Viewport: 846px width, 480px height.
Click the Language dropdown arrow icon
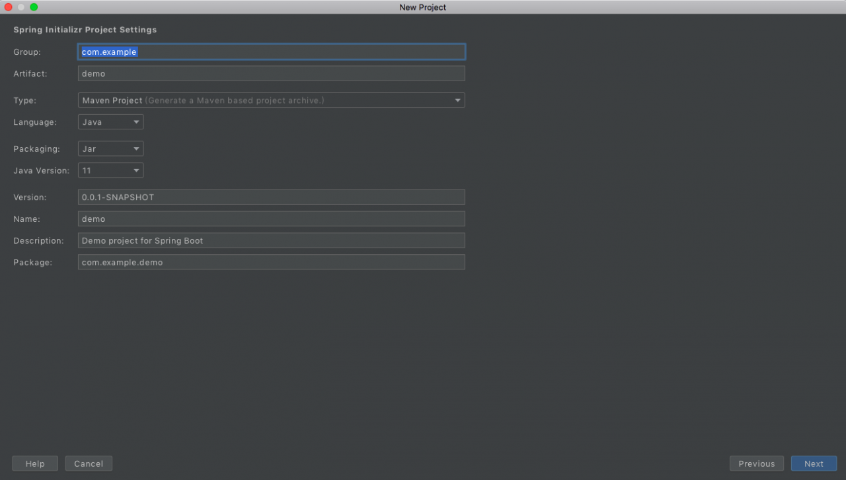pos(136,121)
